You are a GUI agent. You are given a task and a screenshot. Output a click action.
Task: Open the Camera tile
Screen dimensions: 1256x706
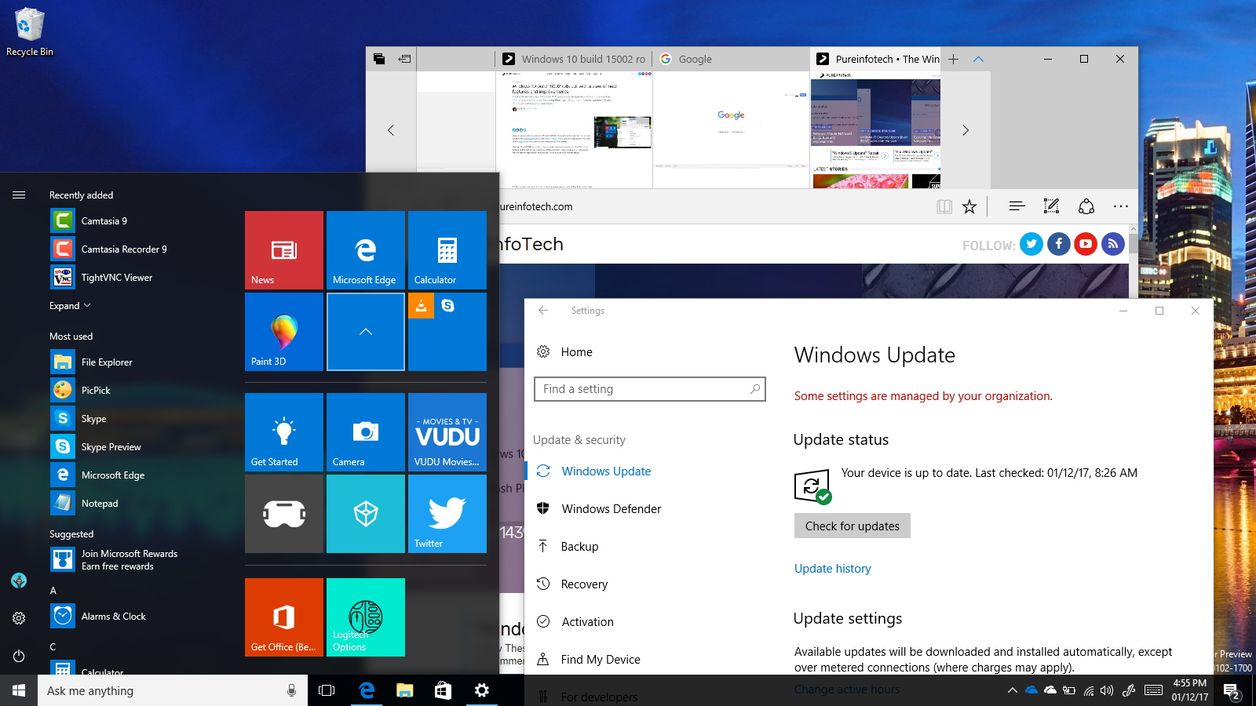366,432
